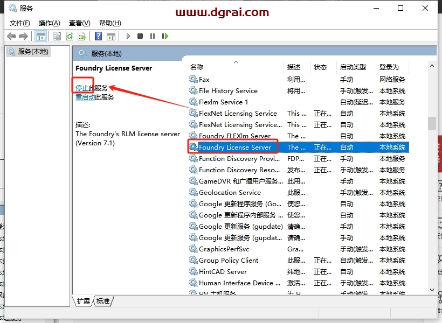Click the scrollbar up arrow in services list
The width and height of the screenshot is (442, 323).
coord(432,66)
